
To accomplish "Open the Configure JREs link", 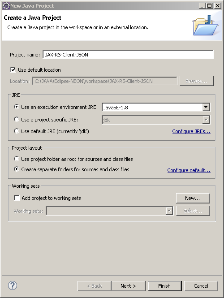I will pyautogui.click(x=191, y=131).
